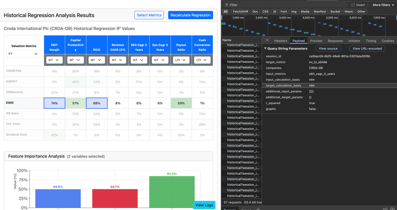Screen dimensions: 397x210
Task: Collapse the Query String Parameters section
Action: [265, 48]
